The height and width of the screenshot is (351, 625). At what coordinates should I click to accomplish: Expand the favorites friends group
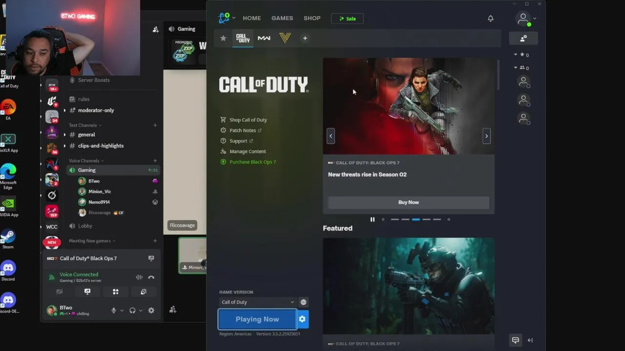[521, 55]
